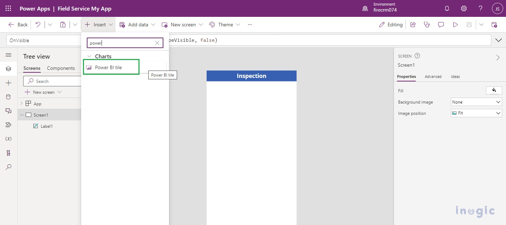Open the app launcher waffle icon
This screenshot has height=225, width=506.
coord(8,8)
